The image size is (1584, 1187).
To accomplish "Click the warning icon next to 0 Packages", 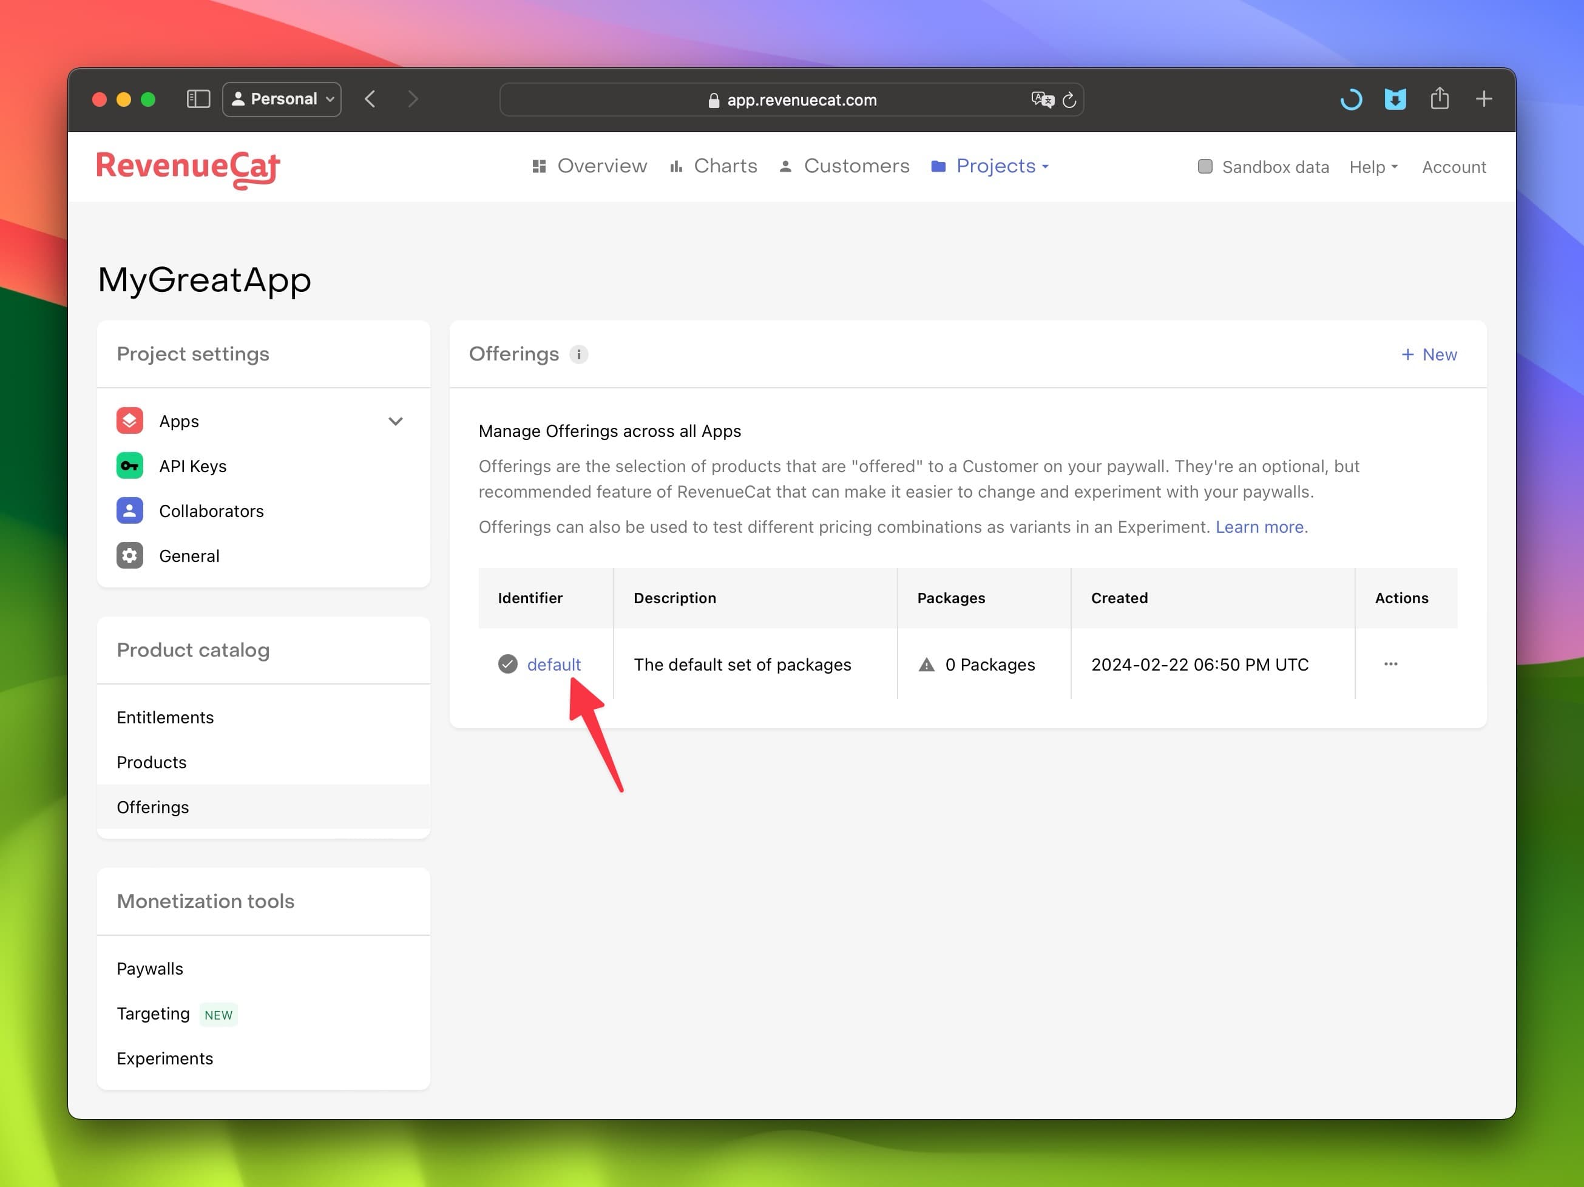I will (x=927, y=665).
